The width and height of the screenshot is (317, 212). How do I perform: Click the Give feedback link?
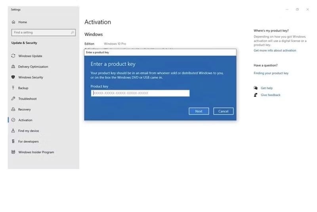271,95
